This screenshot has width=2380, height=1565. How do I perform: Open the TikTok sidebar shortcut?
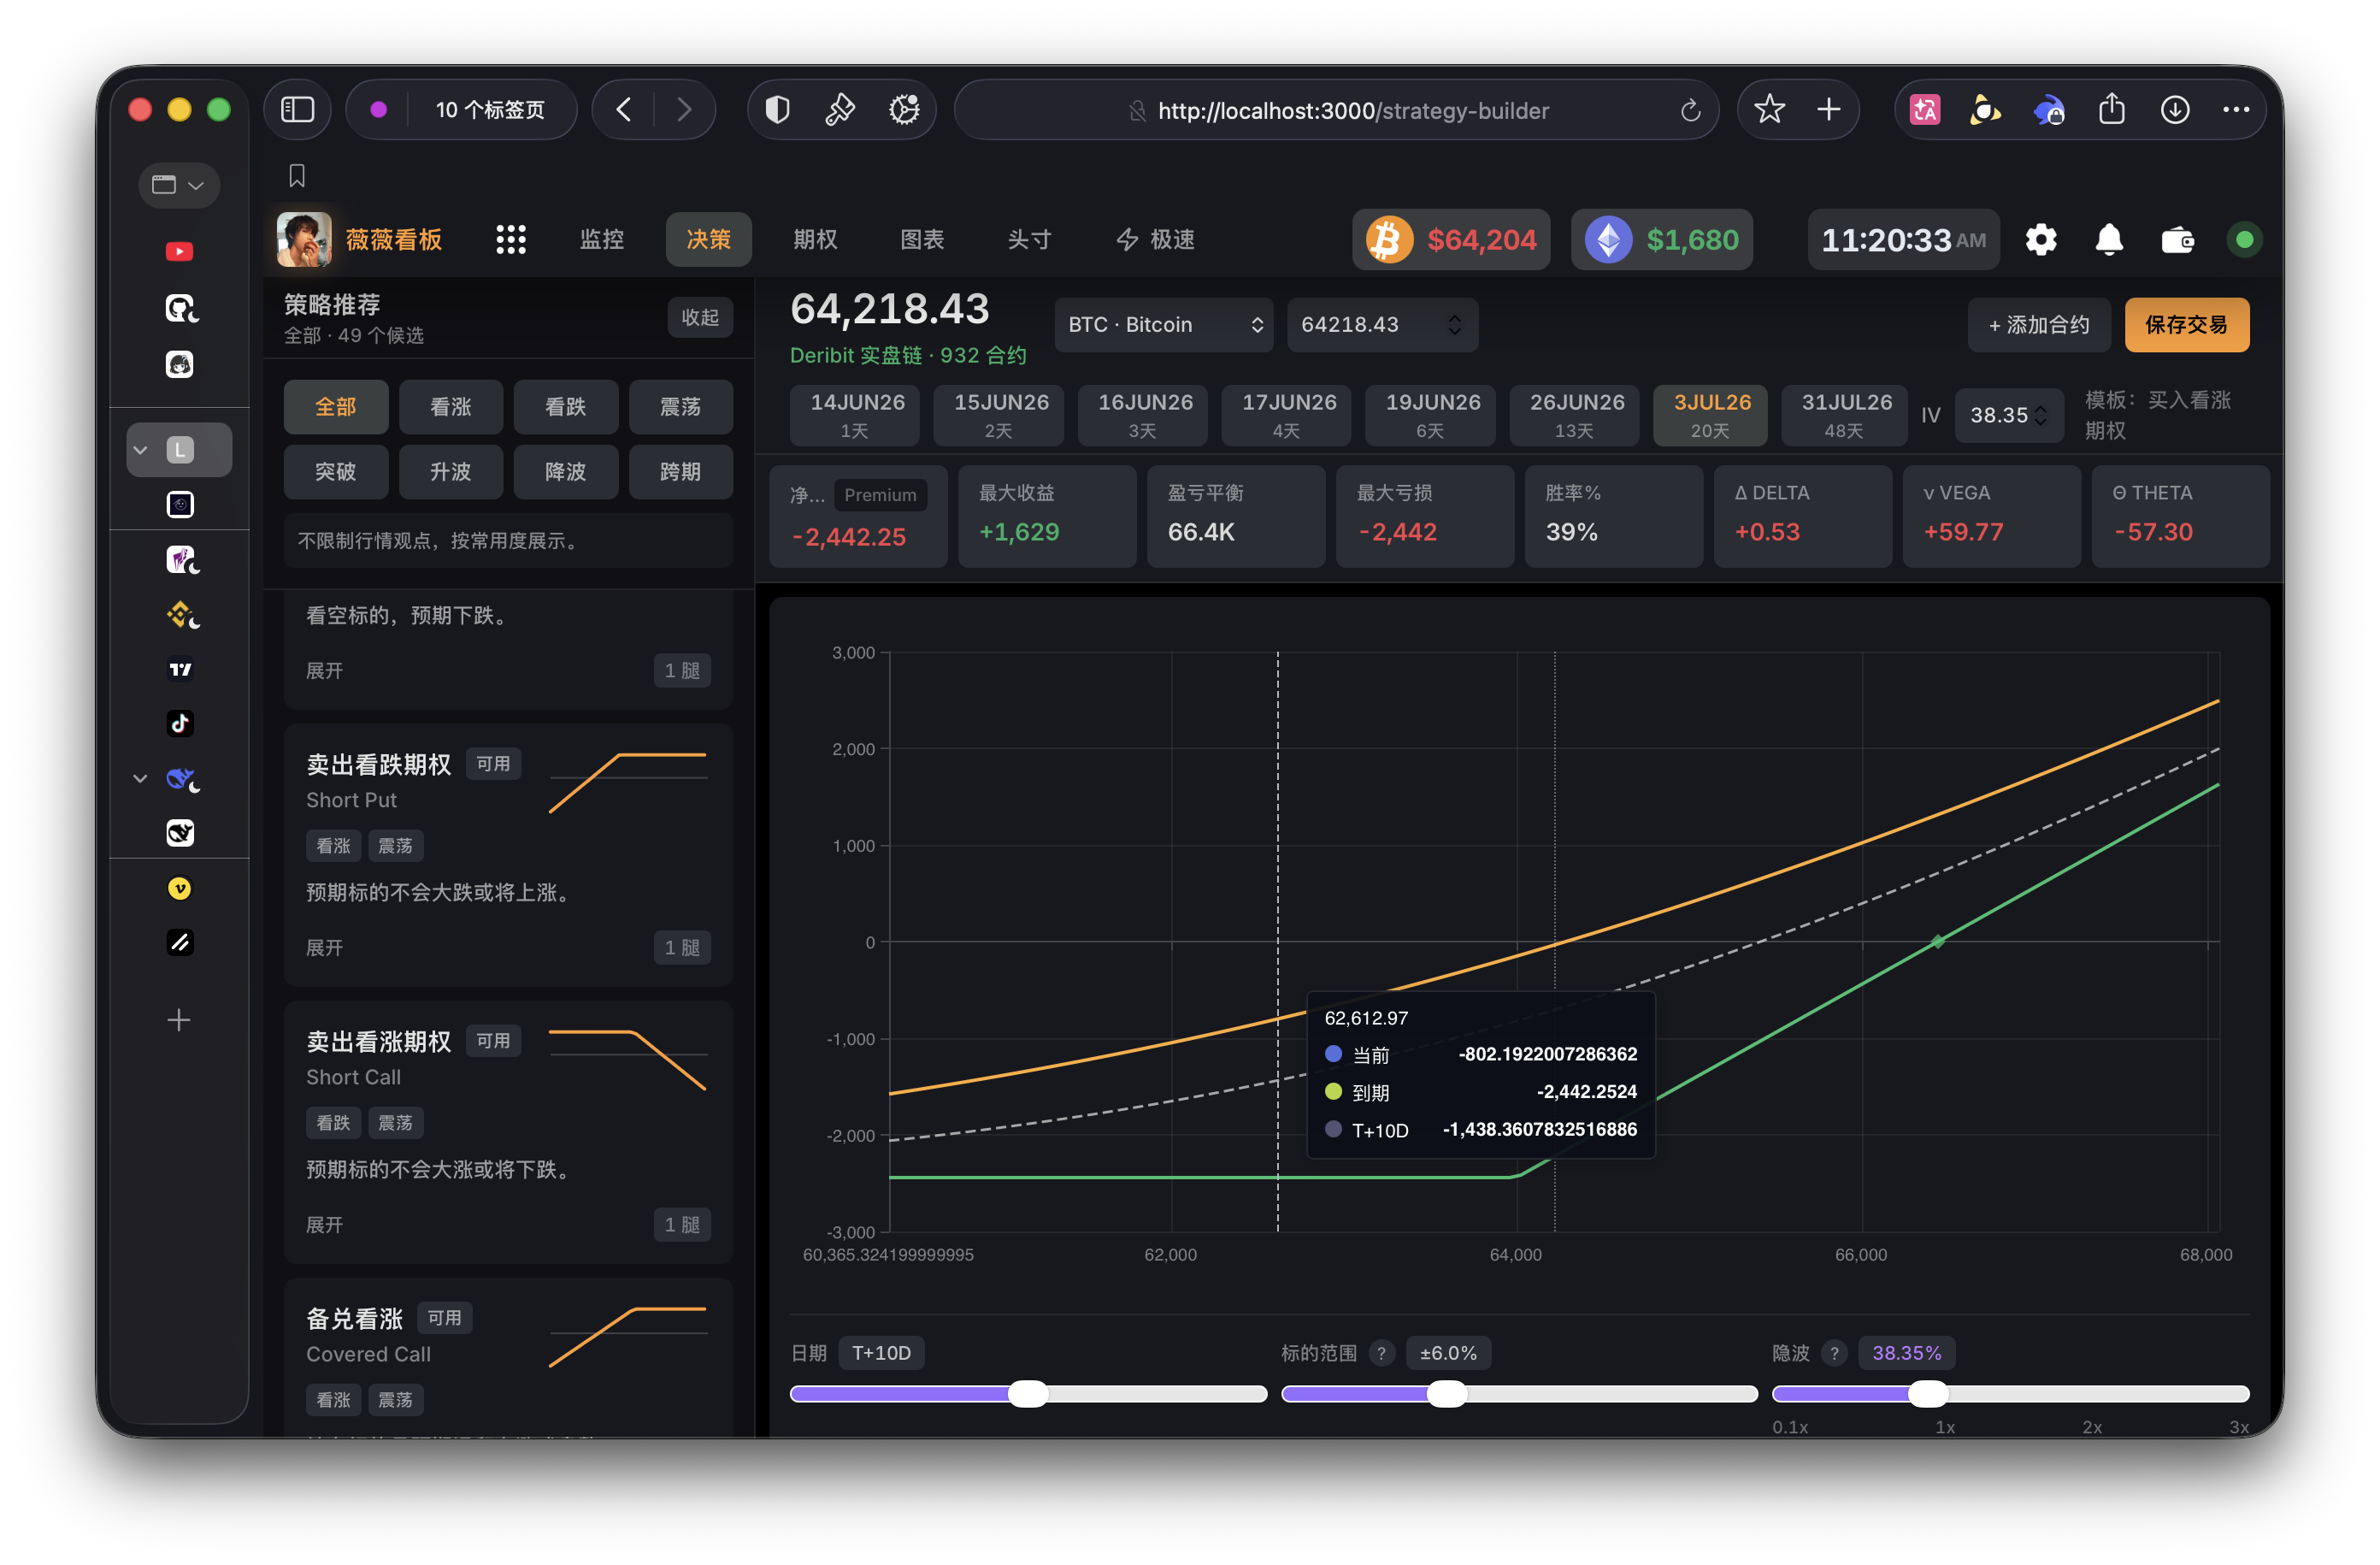pyautogui.click(x=180, y=723)
